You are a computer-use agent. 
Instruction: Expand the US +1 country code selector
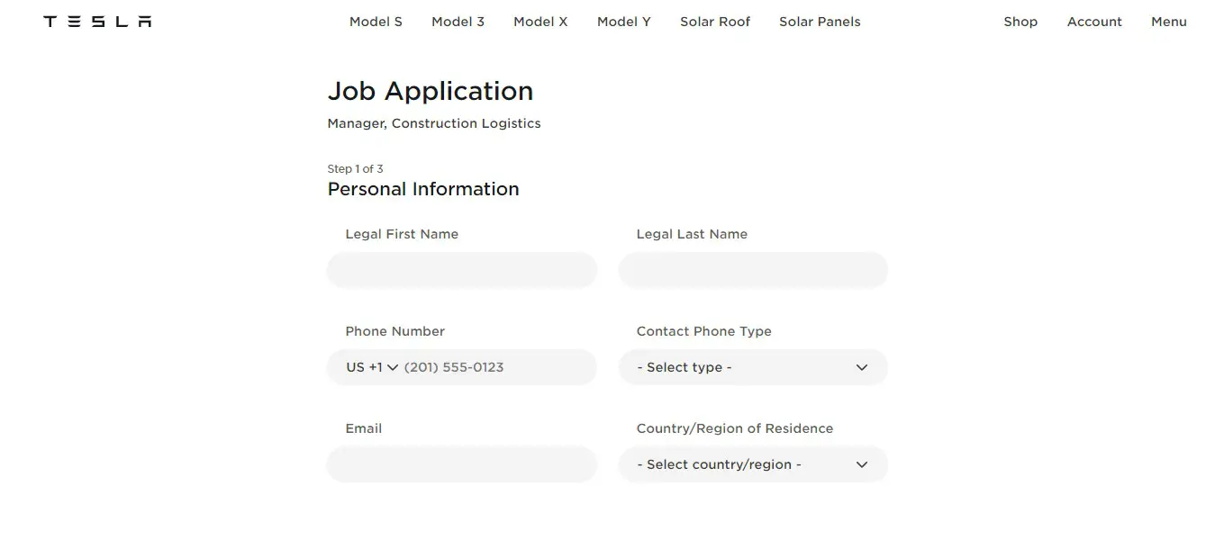(x=372, y=367)
